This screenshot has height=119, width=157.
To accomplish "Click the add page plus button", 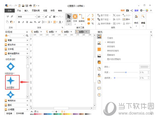I will tap(56, 111).
